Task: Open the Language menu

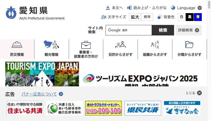Action: click(x=186, y=8)
